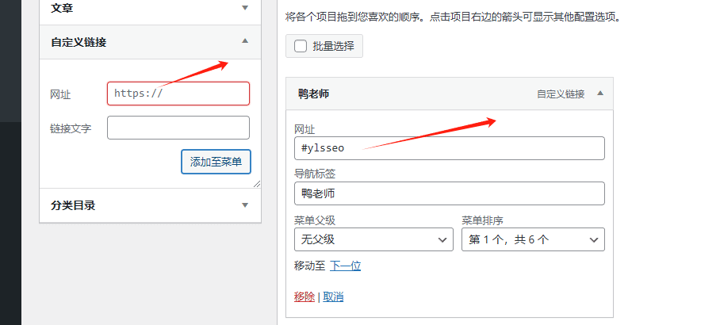Click the 导航标签 label
This screenshot has width=720, height=325.
pyautogui.click(x=315, y=174)
